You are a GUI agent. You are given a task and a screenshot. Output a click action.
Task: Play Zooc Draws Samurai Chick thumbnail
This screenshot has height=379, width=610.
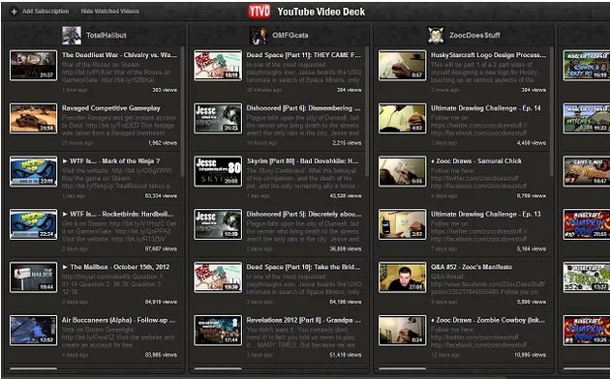point(402,171)
